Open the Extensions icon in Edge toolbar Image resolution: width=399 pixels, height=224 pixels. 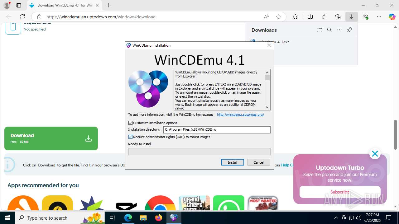coord(295,17)
